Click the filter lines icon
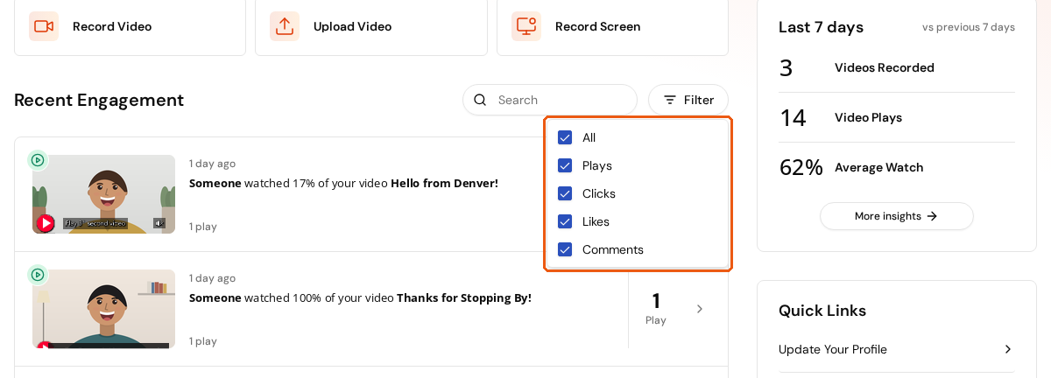1051x378 pixels. (670, 100)
